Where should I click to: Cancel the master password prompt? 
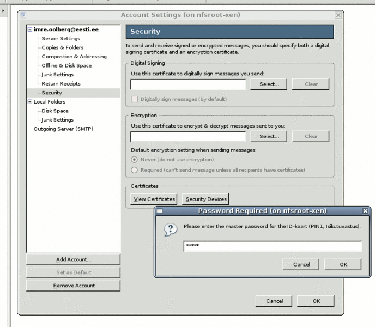[301, 264]
